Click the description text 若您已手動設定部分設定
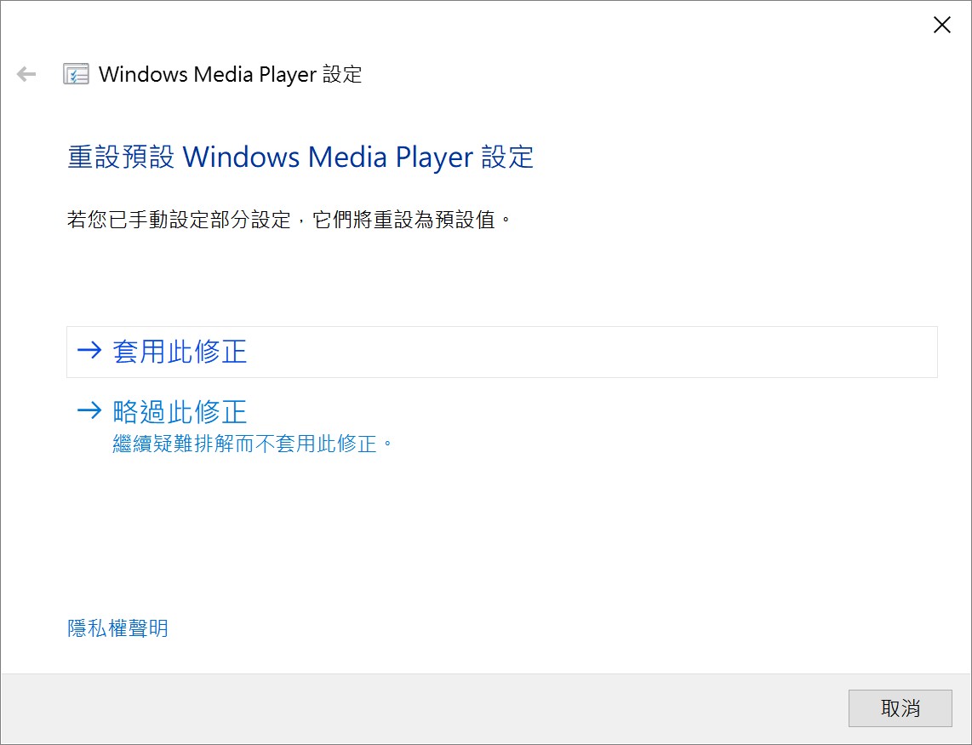The height and width of the screenshot is (745, 972). (179, 220)
